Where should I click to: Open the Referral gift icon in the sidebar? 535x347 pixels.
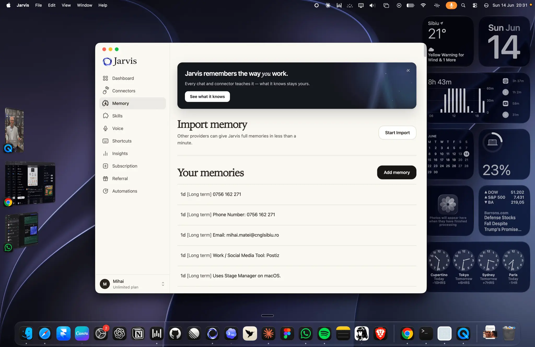coord(106,178)
